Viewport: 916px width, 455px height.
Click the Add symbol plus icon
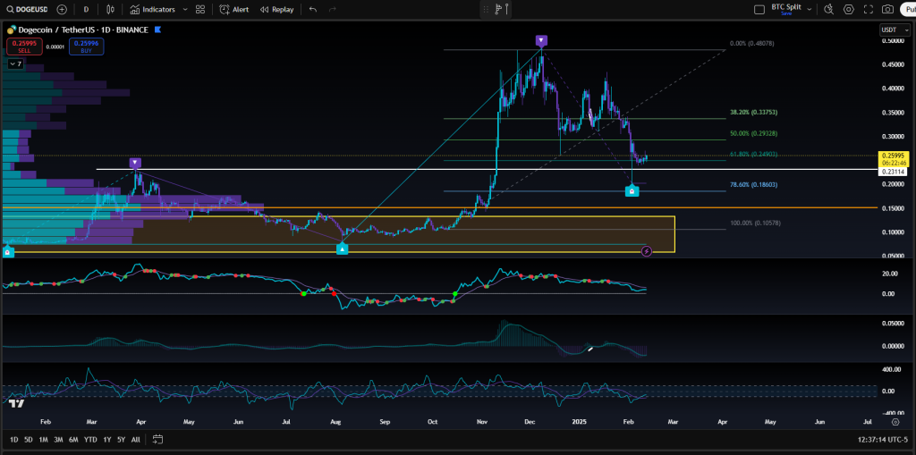pyautogui.click(x=62, y=9)
